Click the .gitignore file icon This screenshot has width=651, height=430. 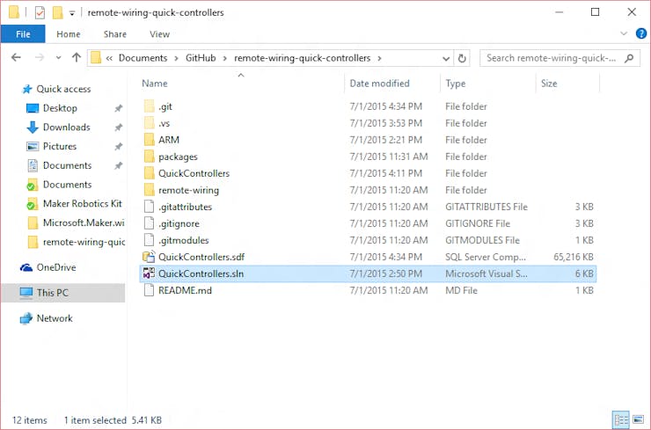tap(149, 223)
